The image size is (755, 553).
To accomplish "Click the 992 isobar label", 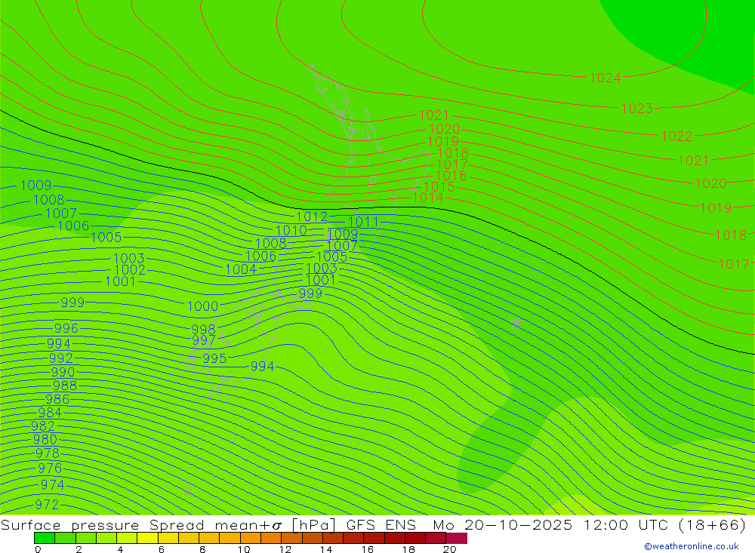I will click(x=60, y=358).
